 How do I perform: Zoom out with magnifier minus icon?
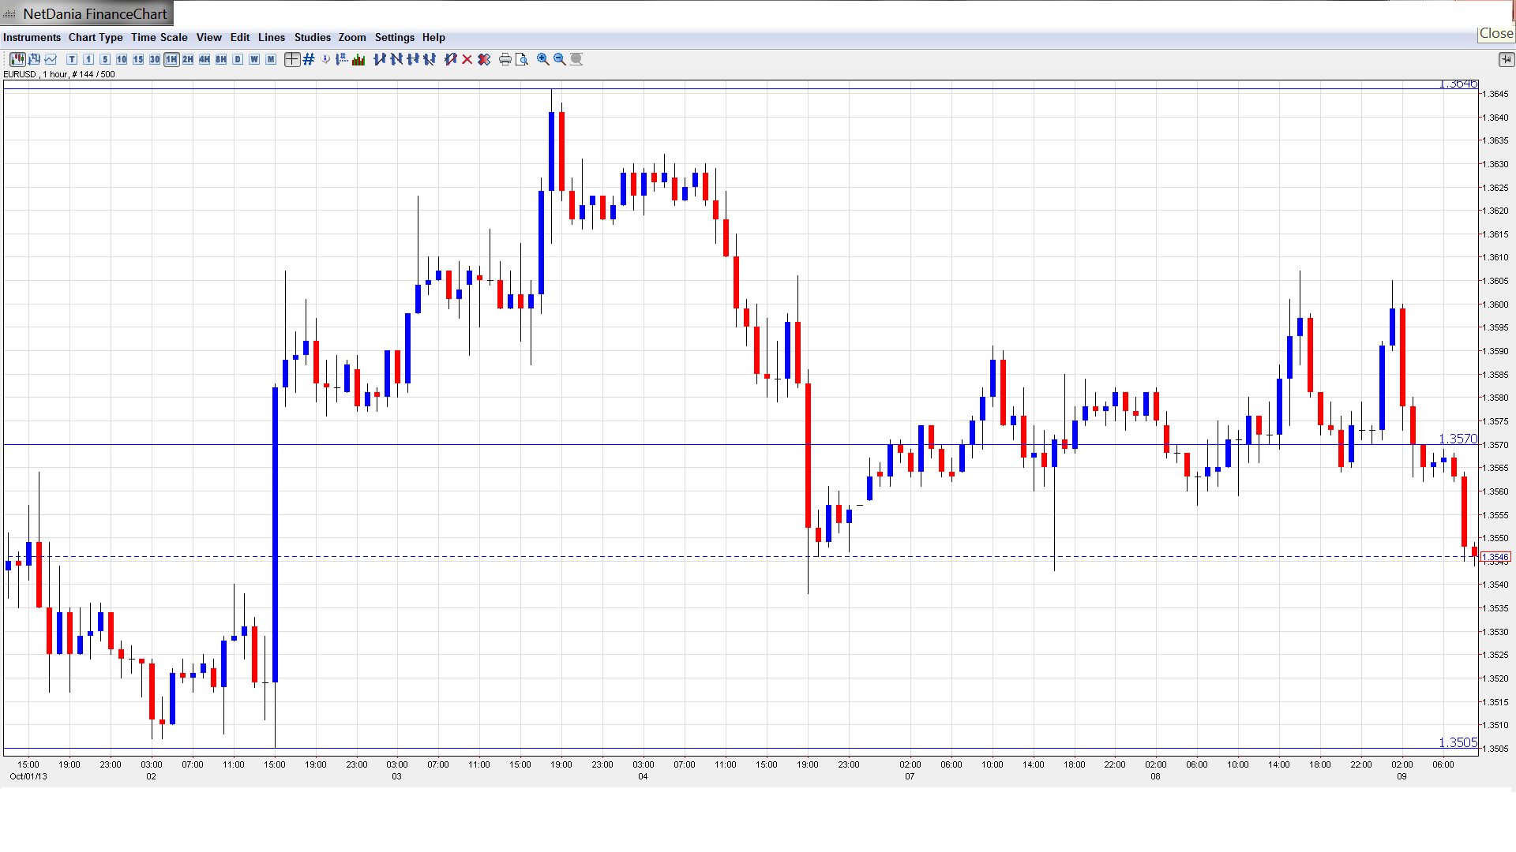click(560, 59)
